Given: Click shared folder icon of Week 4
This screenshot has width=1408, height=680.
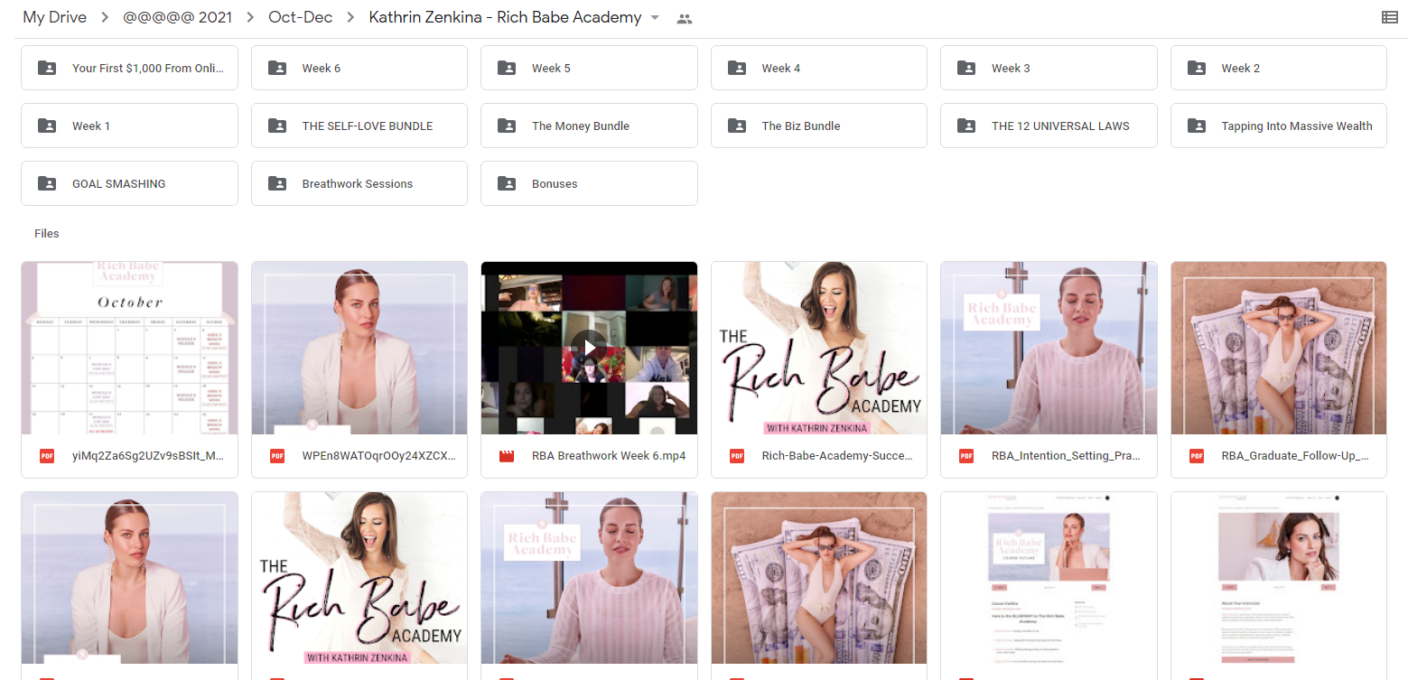Looking at the screenshot, I should 737,68.
